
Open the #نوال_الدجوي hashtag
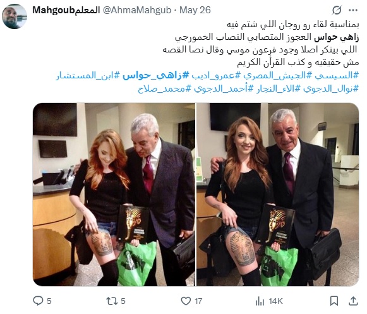(x=331, y=88)
